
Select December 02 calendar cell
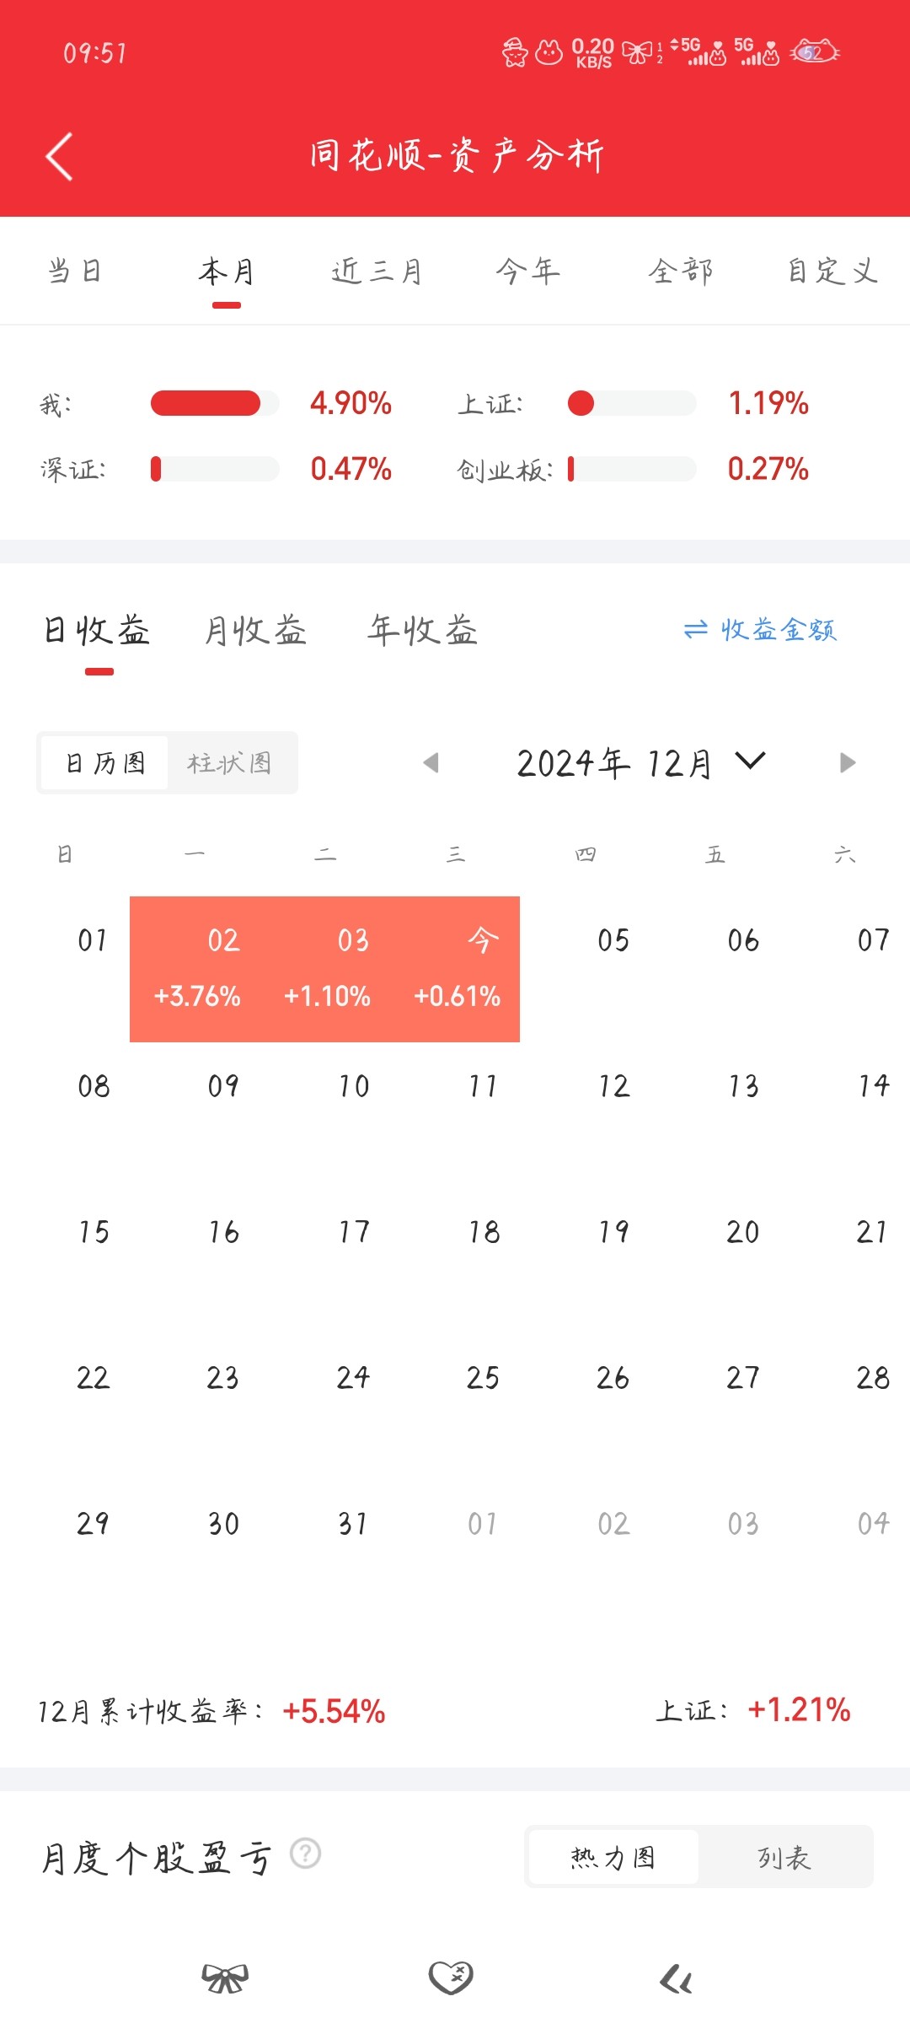pos(195,969)
